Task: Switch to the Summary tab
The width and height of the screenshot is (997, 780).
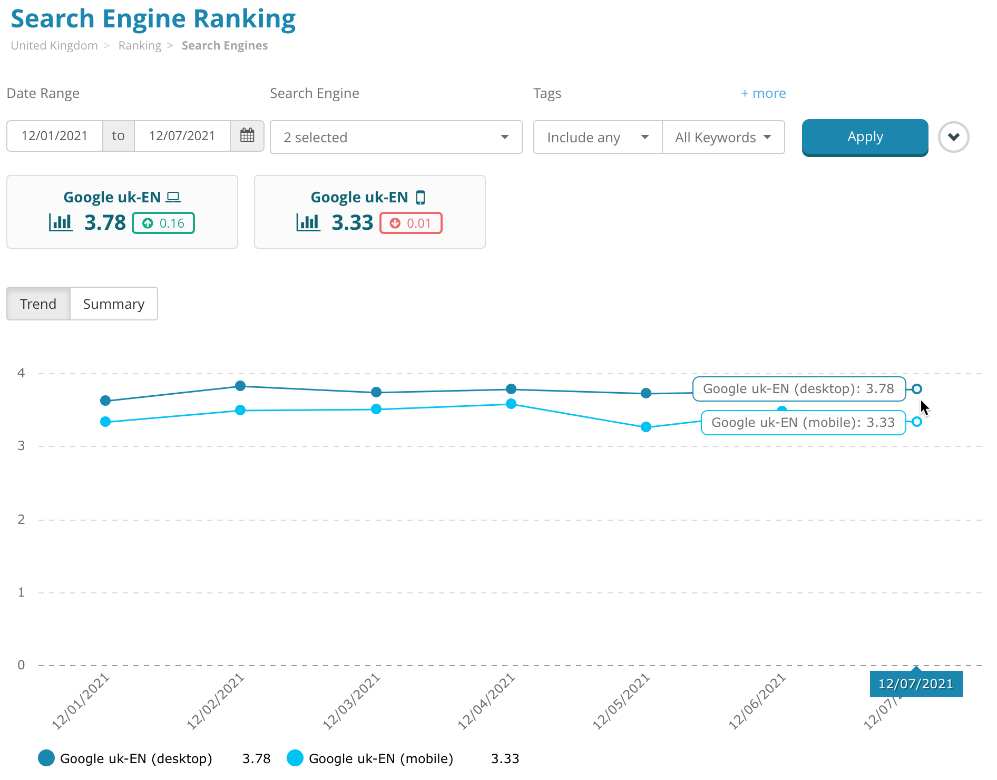Action: coord(113,304)
